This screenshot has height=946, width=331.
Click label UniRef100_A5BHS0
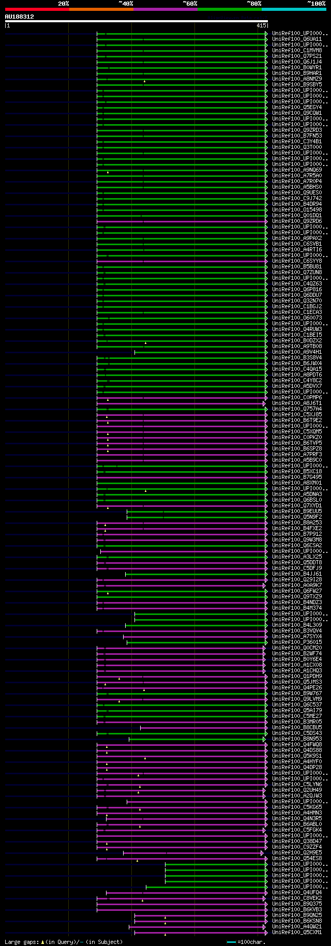297,187
